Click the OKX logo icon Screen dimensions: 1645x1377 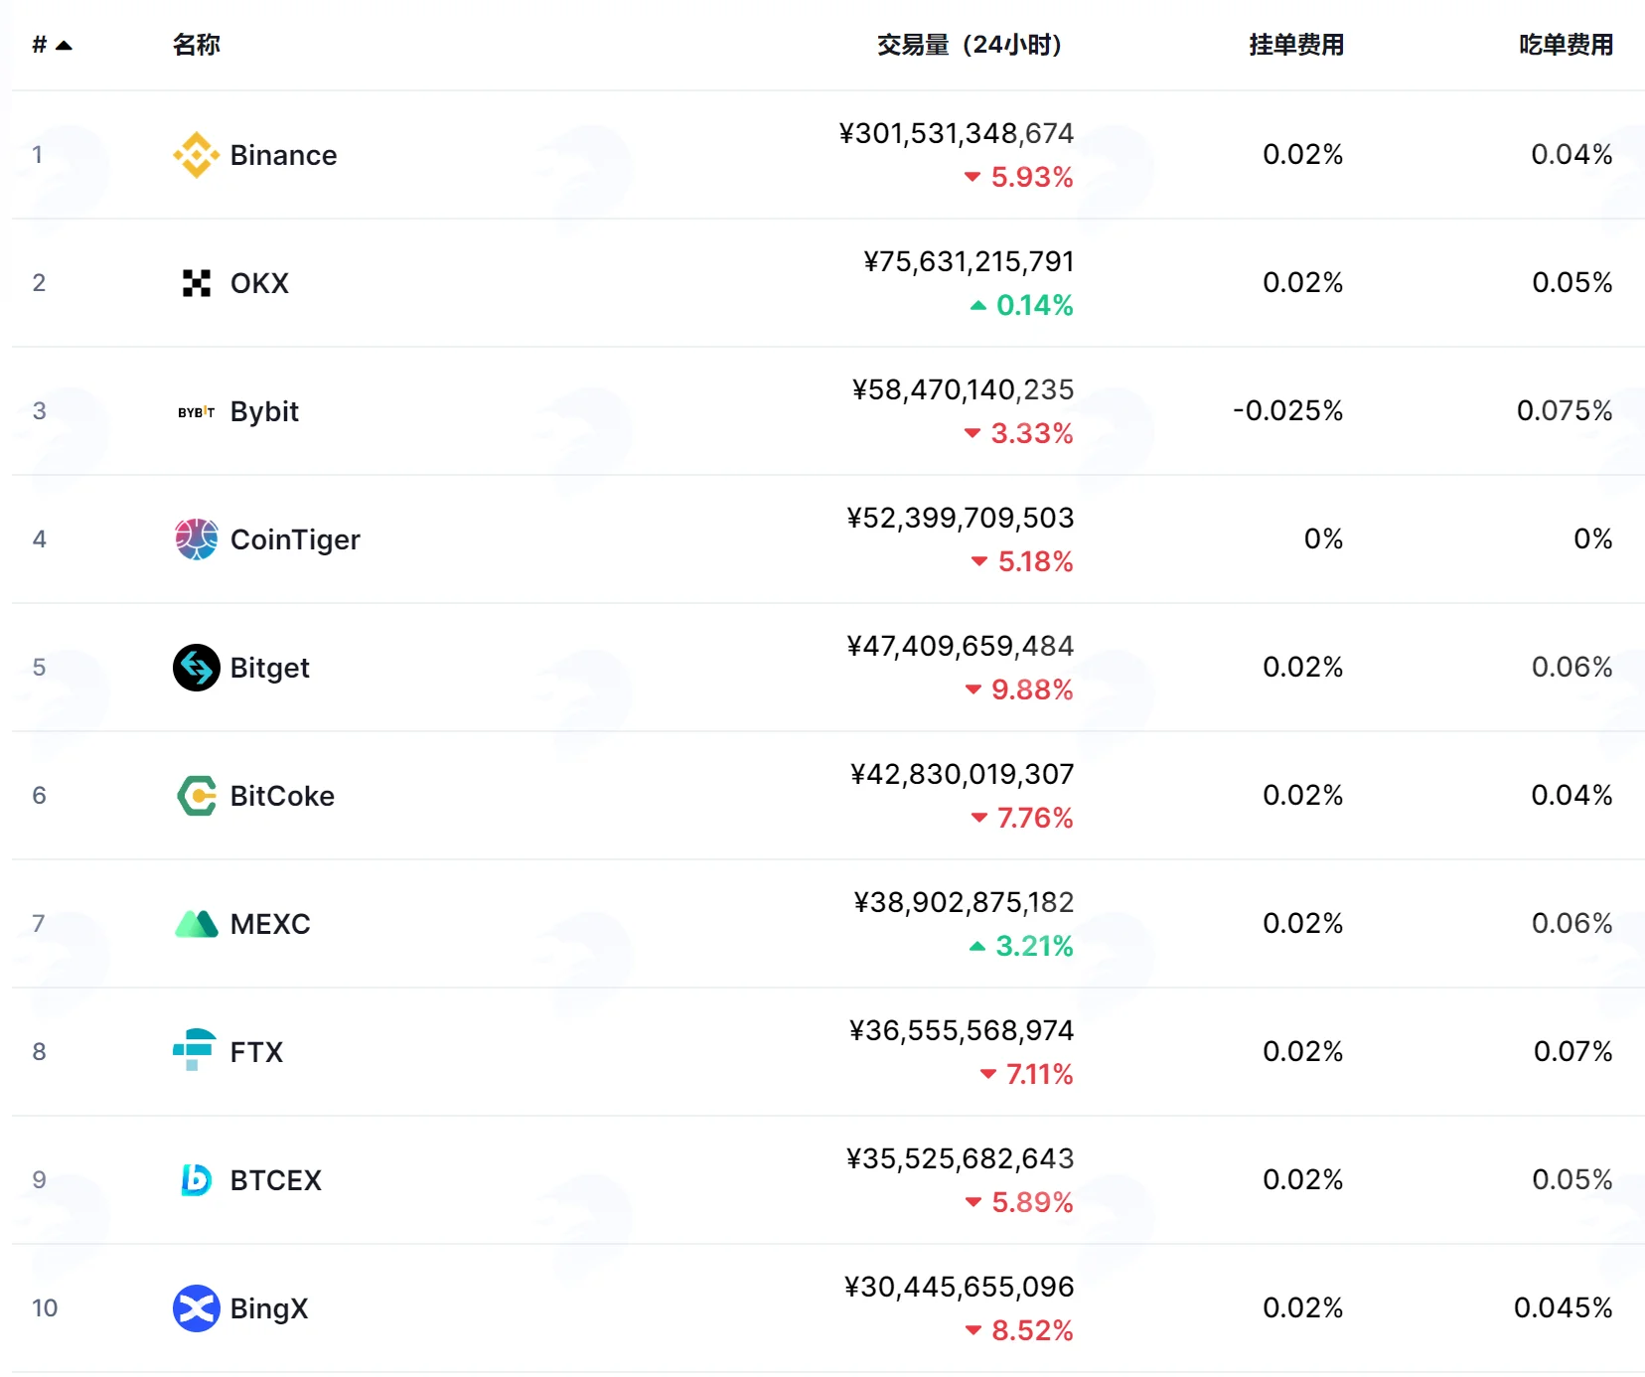(197, 283)
